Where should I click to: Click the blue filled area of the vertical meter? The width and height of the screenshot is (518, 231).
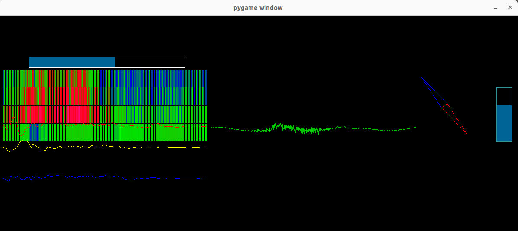coord(504,122)
